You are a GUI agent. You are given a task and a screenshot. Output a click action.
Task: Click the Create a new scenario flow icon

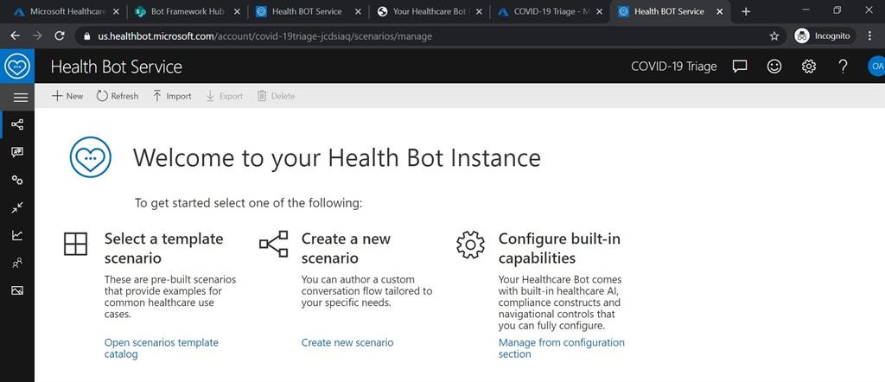274,244
